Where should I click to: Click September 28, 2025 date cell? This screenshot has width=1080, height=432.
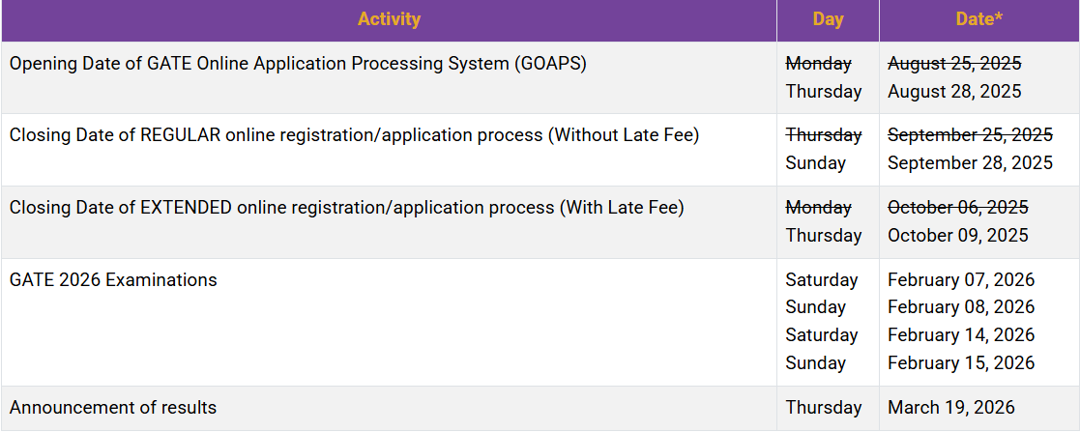point(970,162)
